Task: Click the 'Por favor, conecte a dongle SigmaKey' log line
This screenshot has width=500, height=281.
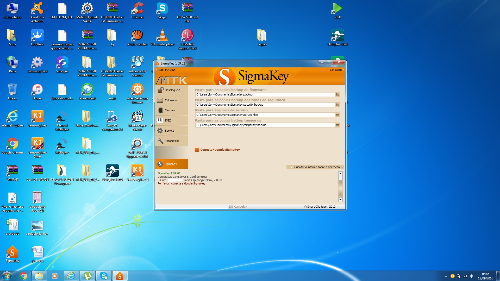Action: tap(181, 183)
